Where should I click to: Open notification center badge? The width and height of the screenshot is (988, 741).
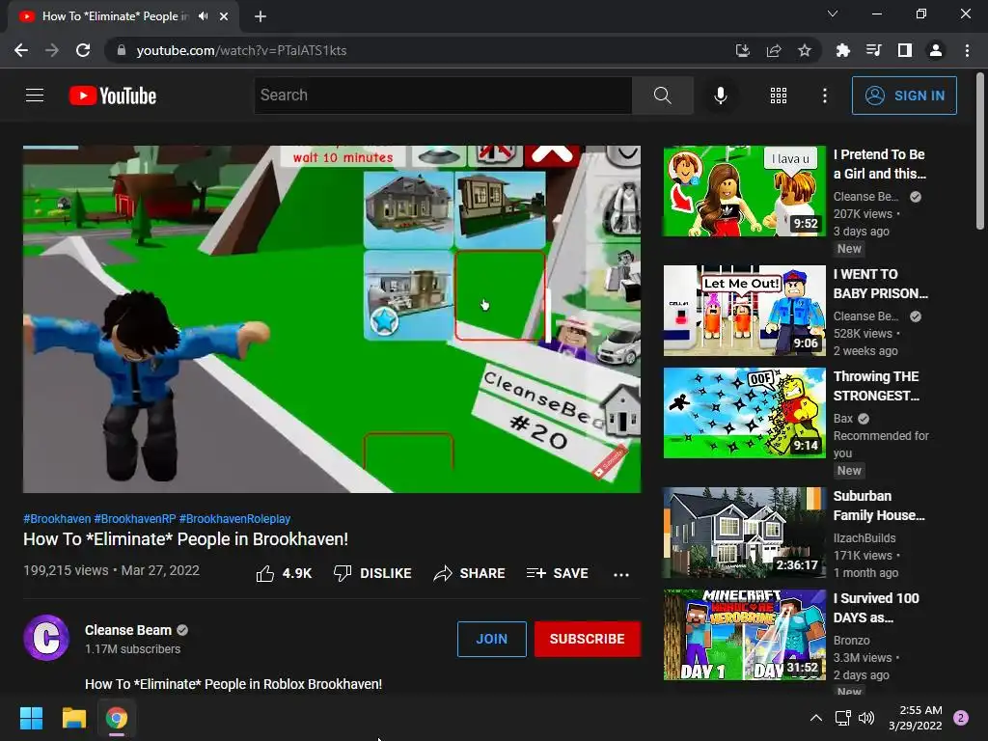click(961, 718)
